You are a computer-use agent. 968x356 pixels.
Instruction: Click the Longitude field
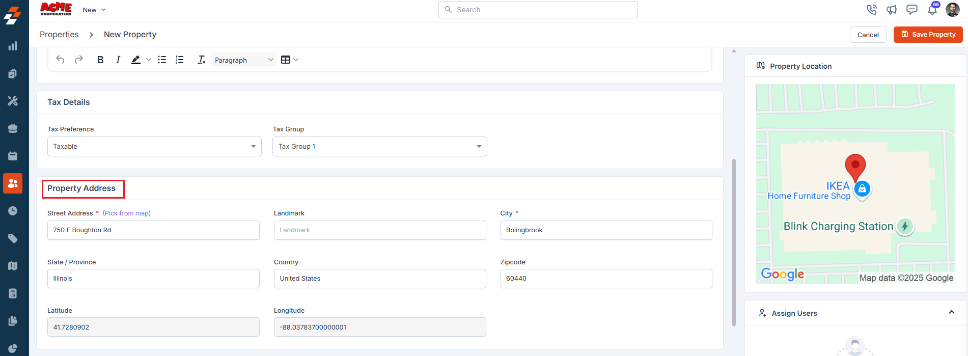pyautogui.click(x=380, y=327)
